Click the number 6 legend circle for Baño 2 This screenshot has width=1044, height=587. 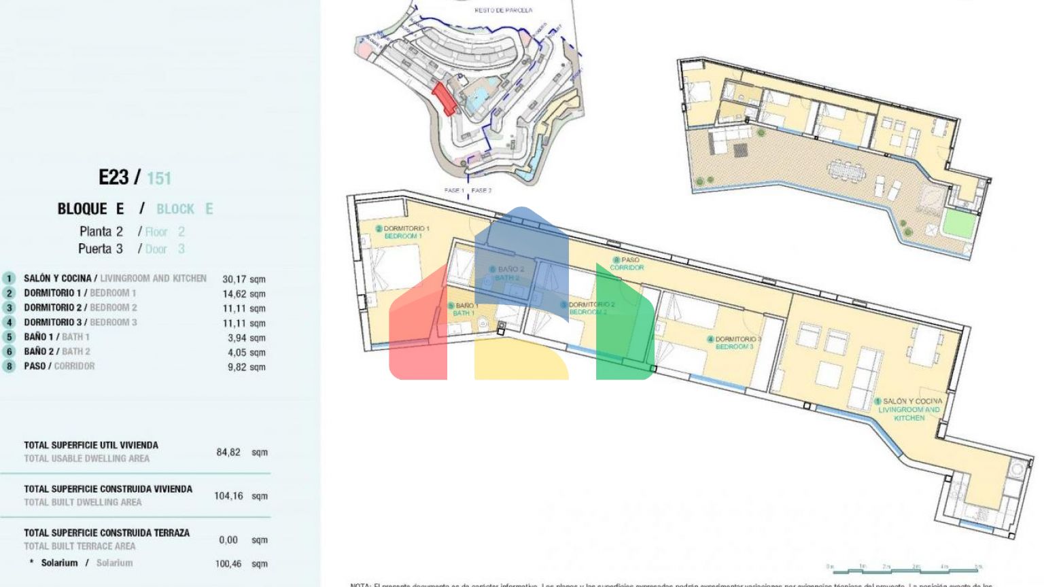click(x=9, y=352)
